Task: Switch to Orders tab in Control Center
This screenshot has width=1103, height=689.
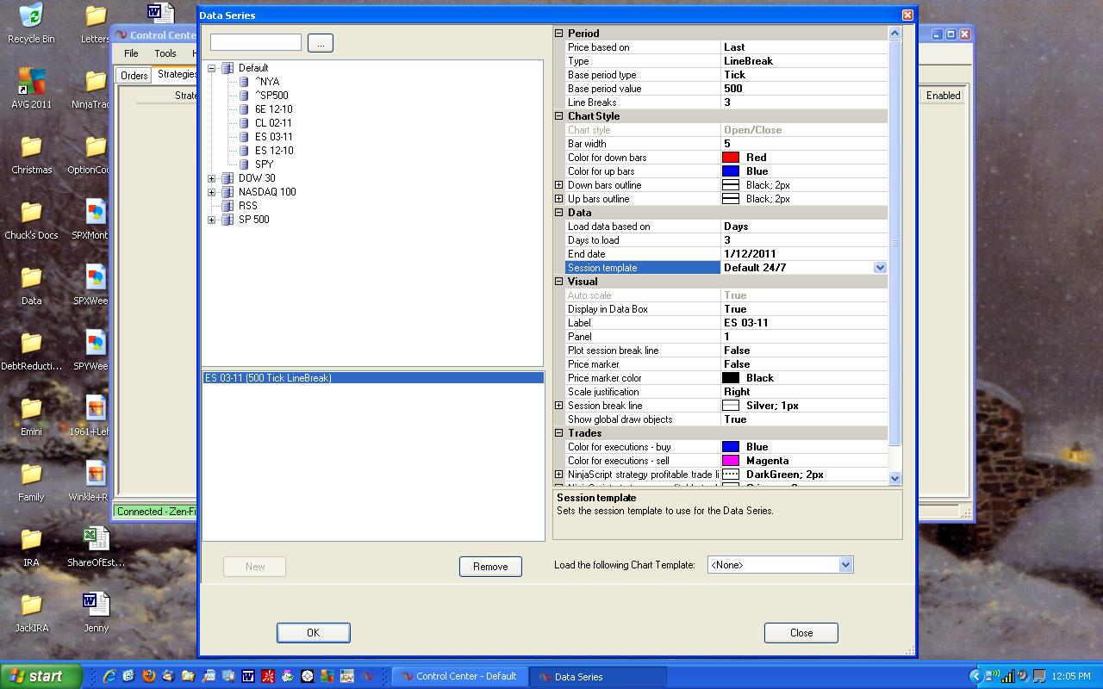Action: (x=134, y=76)
